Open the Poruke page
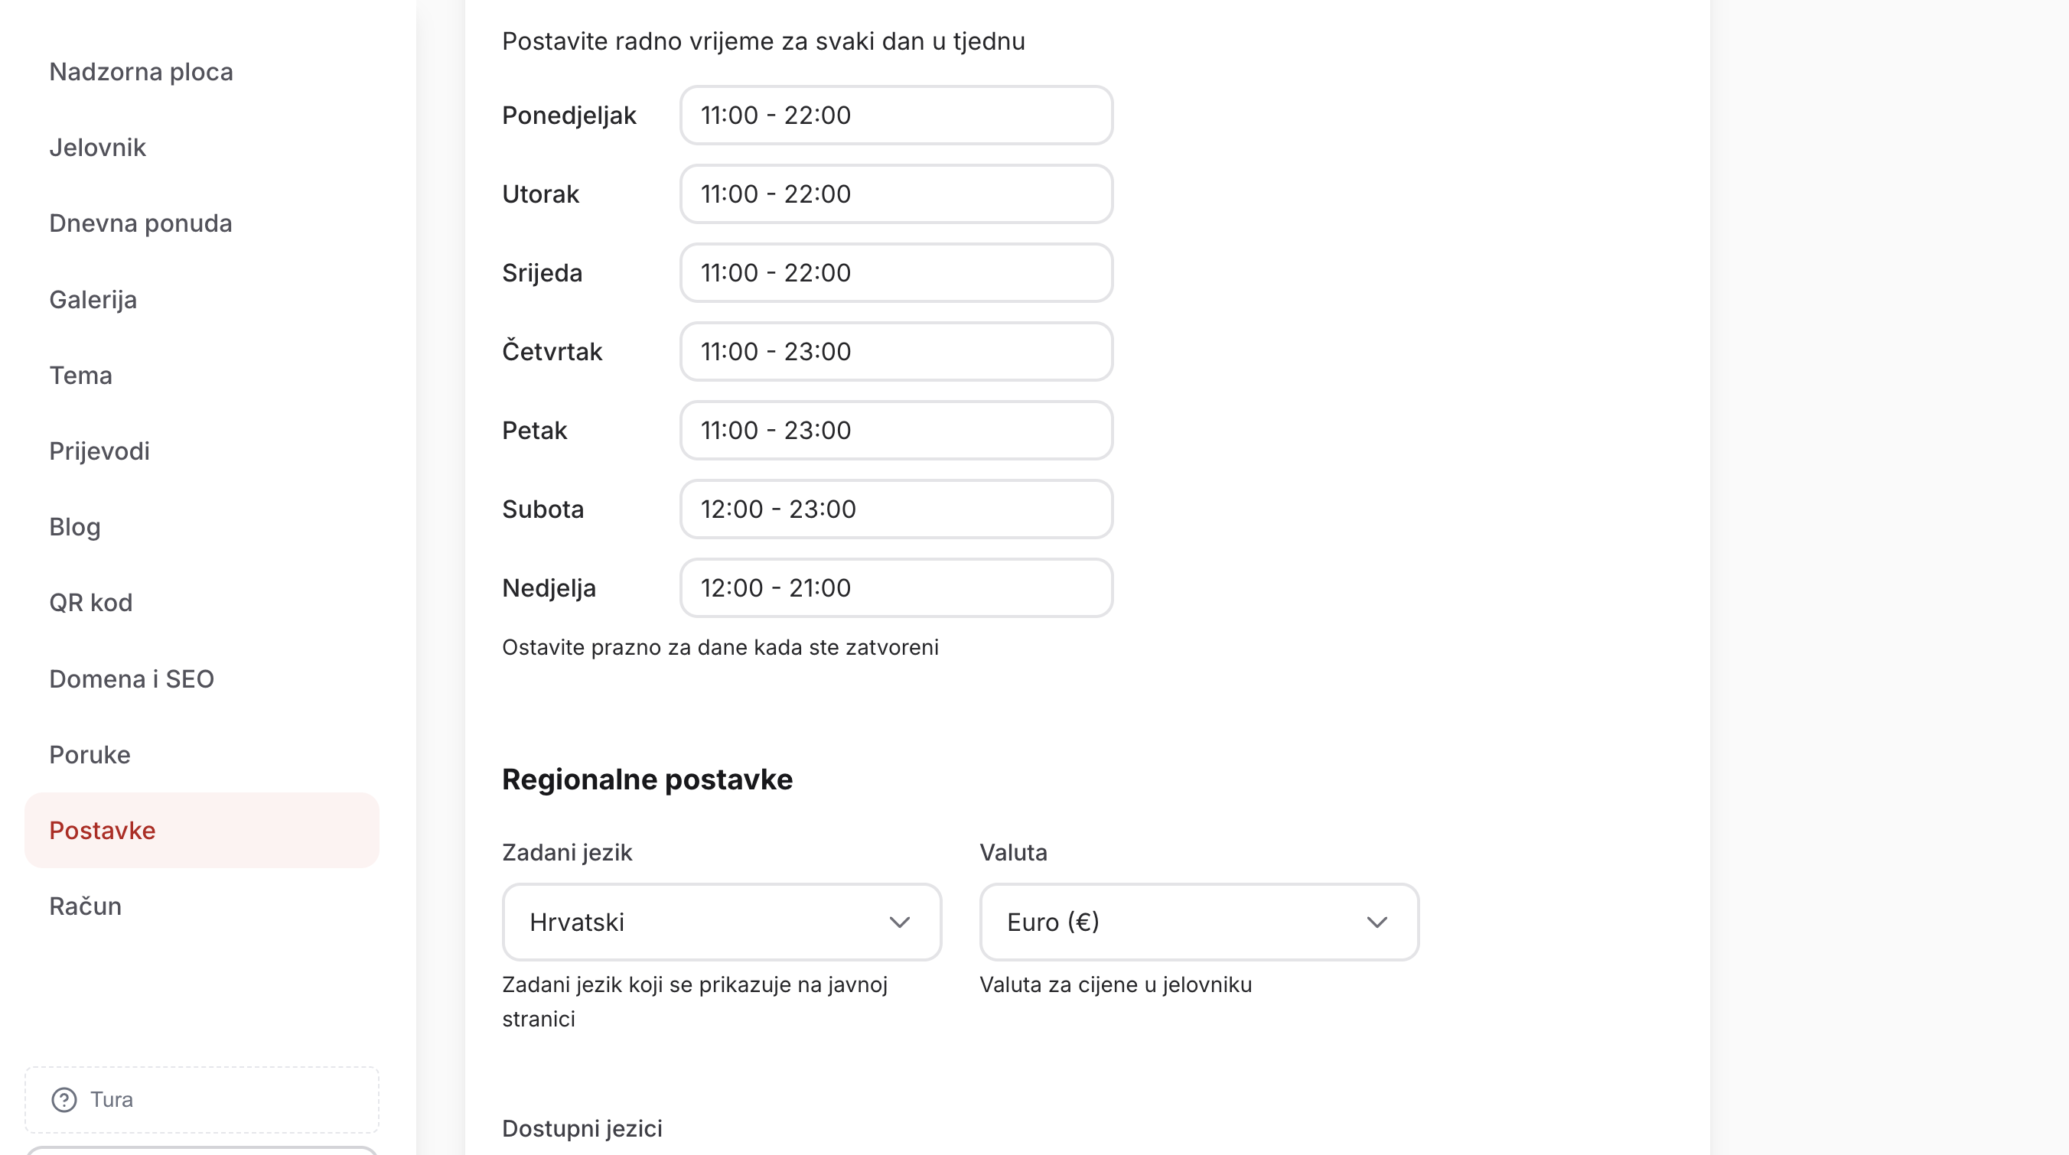This screenshot has height=1155, width=2069. 90,753
